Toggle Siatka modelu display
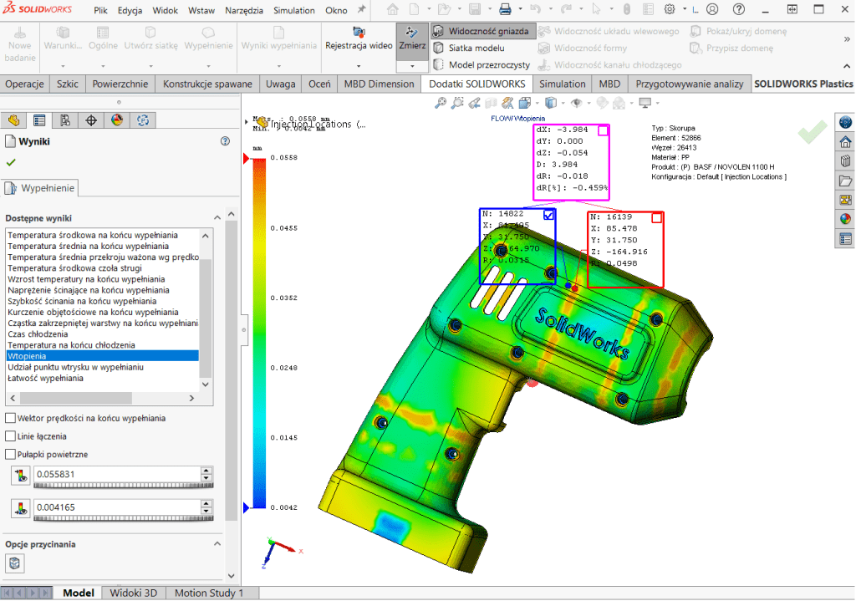Viewport: 856px width, 601px height. (469, 48)
